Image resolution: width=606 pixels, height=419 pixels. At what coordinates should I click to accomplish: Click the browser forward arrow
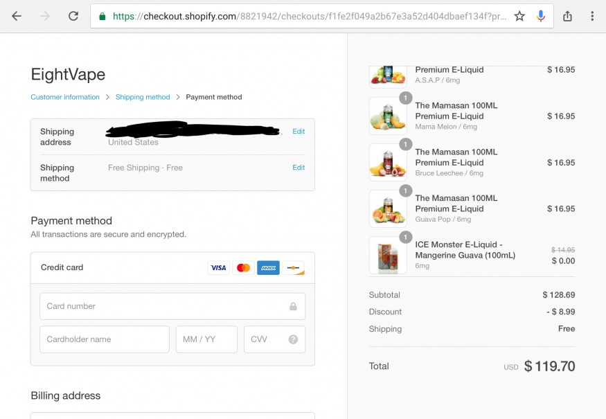[45, 16]
